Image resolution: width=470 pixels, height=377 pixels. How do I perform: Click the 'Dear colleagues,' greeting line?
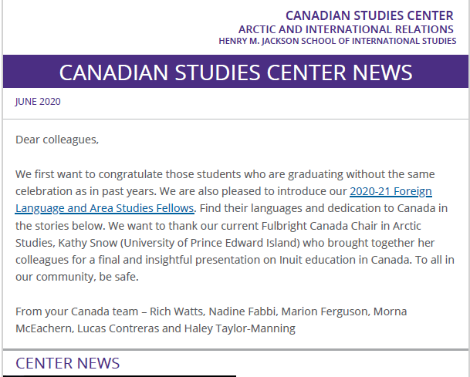57,140
